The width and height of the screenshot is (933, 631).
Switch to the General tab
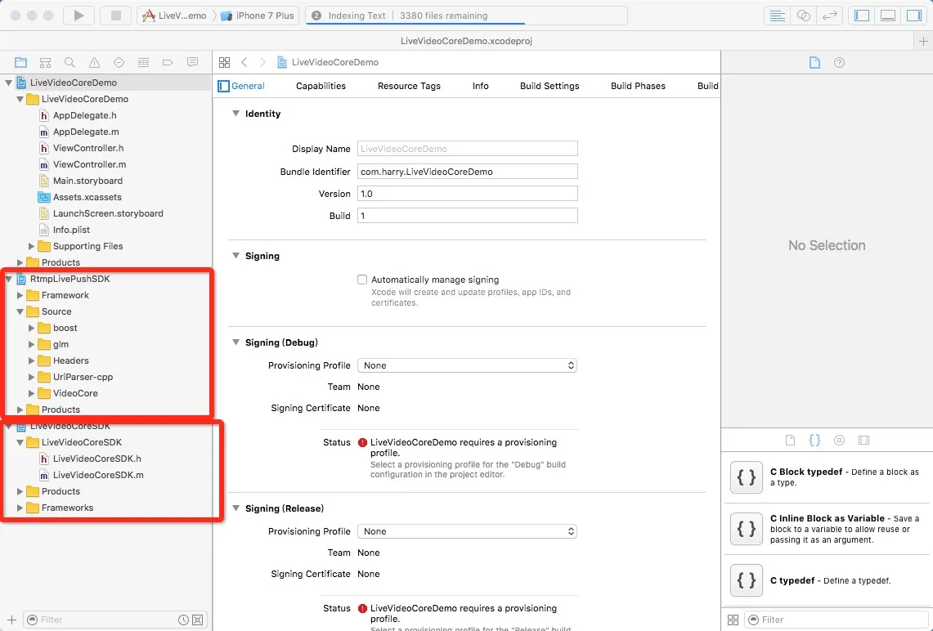[x=248, y=87]
